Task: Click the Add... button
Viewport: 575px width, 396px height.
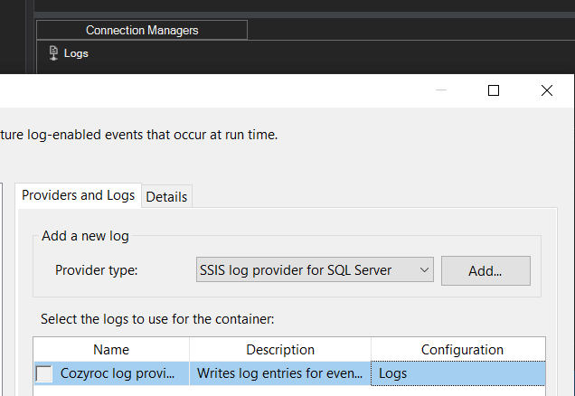Action: 485,270
